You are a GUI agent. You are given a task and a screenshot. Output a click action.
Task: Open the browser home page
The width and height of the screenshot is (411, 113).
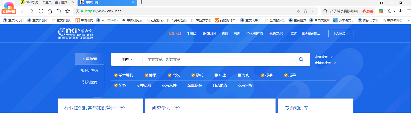(50, 11)
